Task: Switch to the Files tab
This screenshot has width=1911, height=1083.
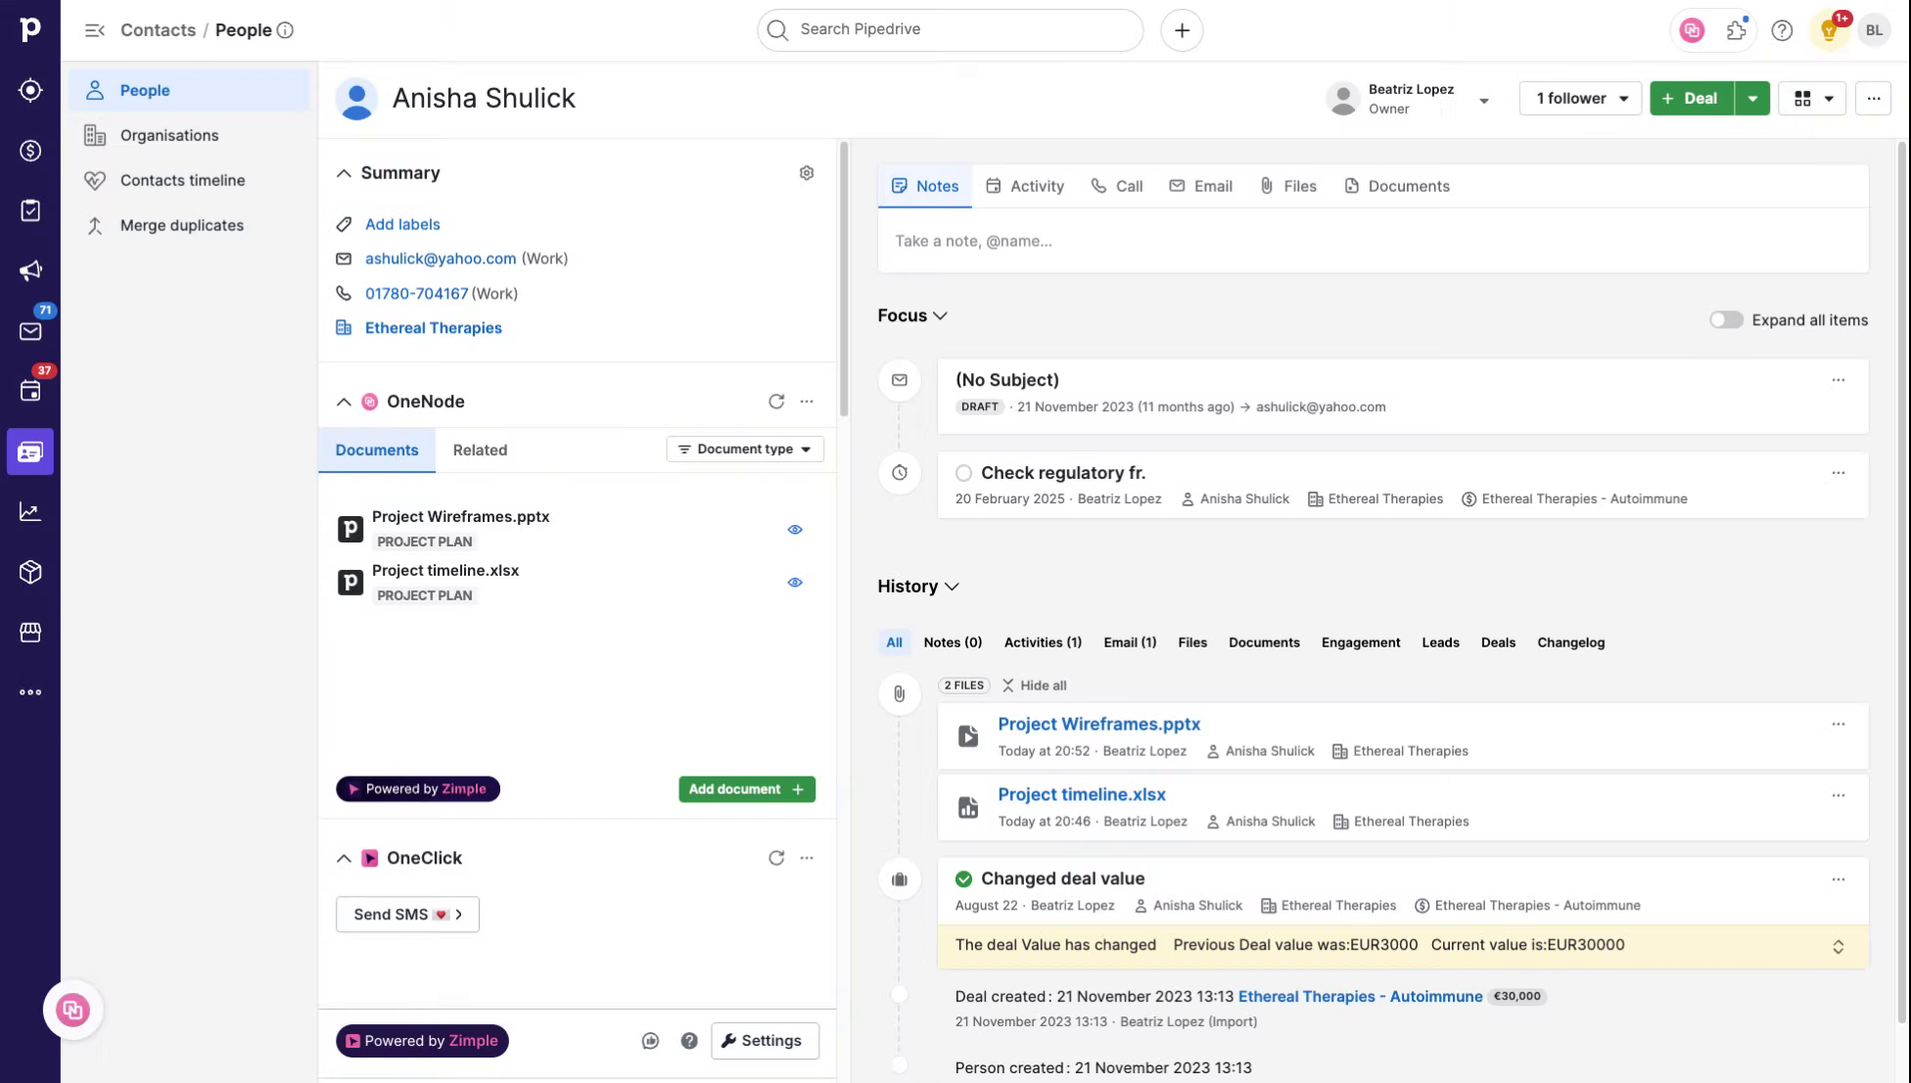Action: tap(1287, 186)
